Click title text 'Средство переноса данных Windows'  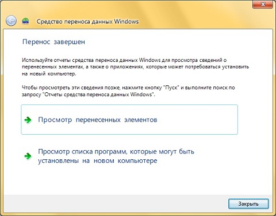pyautogui.click(x=87, y=21)
